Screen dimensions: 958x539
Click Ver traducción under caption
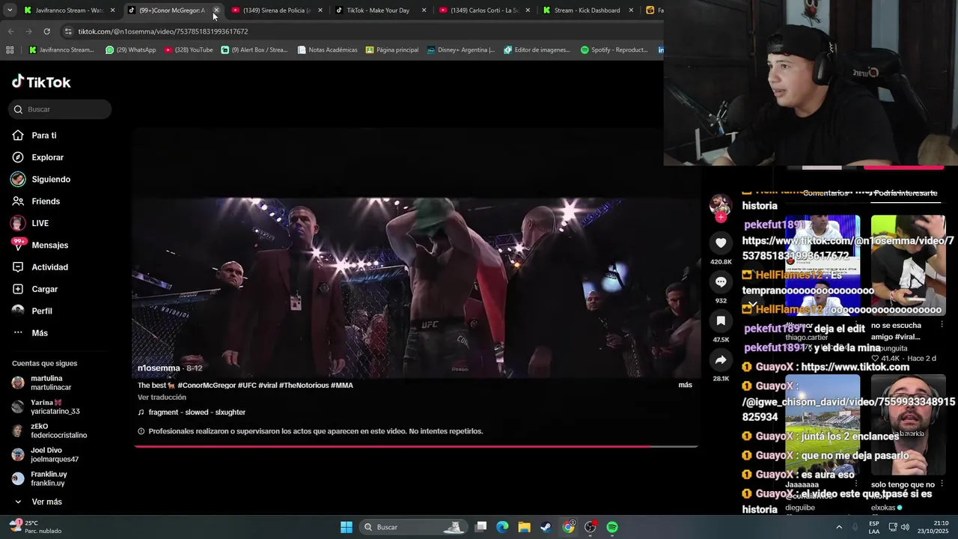click(x=162, y=398)
